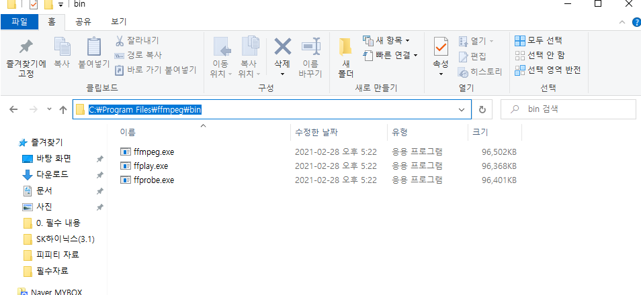This screenshot has height=295, width=641.
Task: Switch to the 홈 (Home) ribbon tab
Action: (x=52, y=21)
